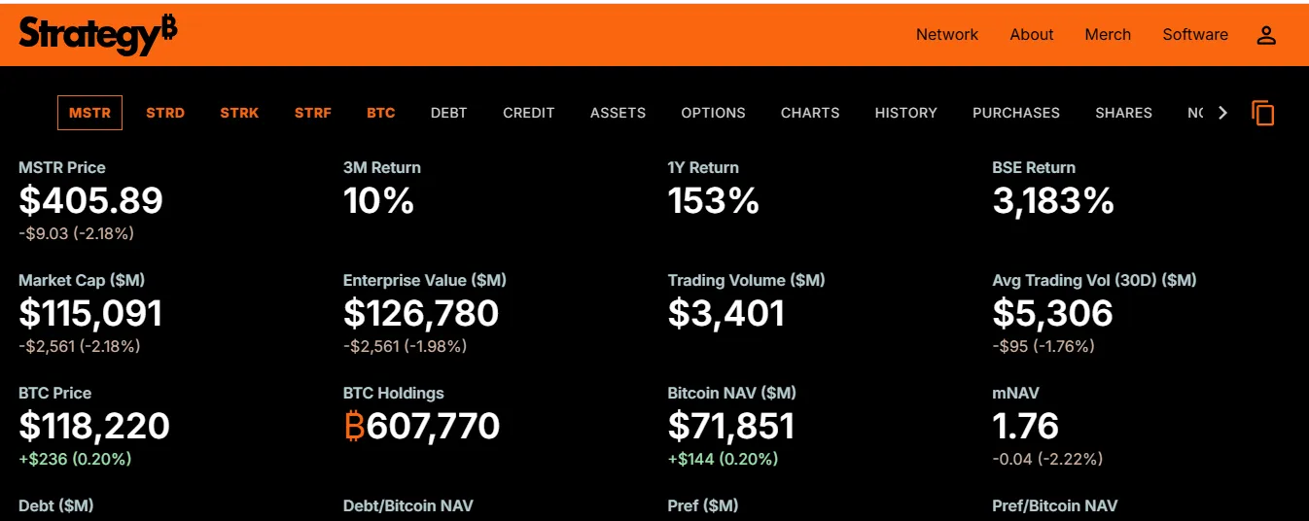The image size is (1309, 521).
Task: Go to the Merch page
Action: (1108, 35)
